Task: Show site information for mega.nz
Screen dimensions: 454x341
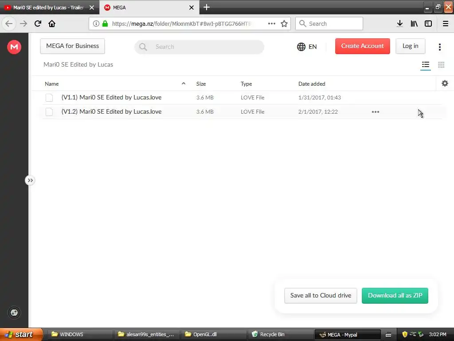Action: (96, 24)
